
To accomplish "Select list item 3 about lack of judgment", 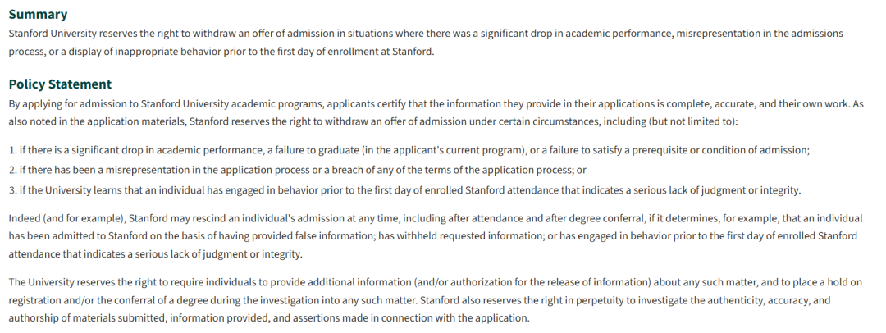I will (x=404, y=190).
